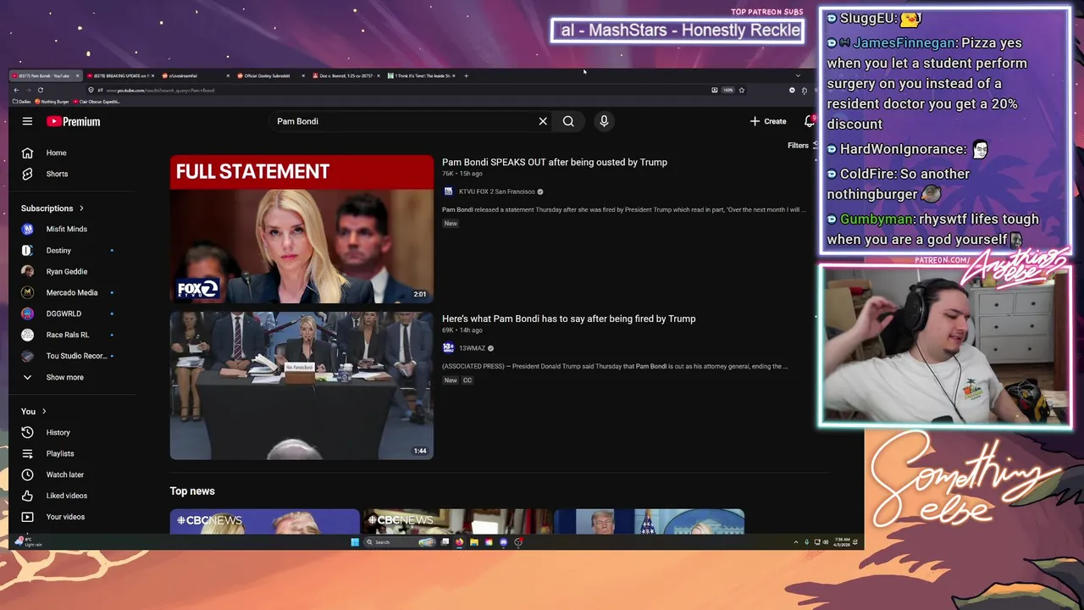
Task: Open the YouTube hamburger guide menu
Action: pos(27,121)
